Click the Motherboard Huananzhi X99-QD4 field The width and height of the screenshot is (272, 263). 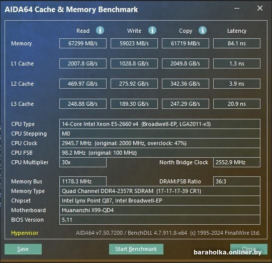point(160,210)
